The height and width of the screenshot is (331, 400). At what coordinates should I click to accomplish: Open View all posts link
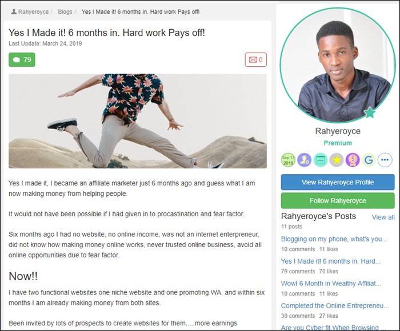(x=383, y=217)
